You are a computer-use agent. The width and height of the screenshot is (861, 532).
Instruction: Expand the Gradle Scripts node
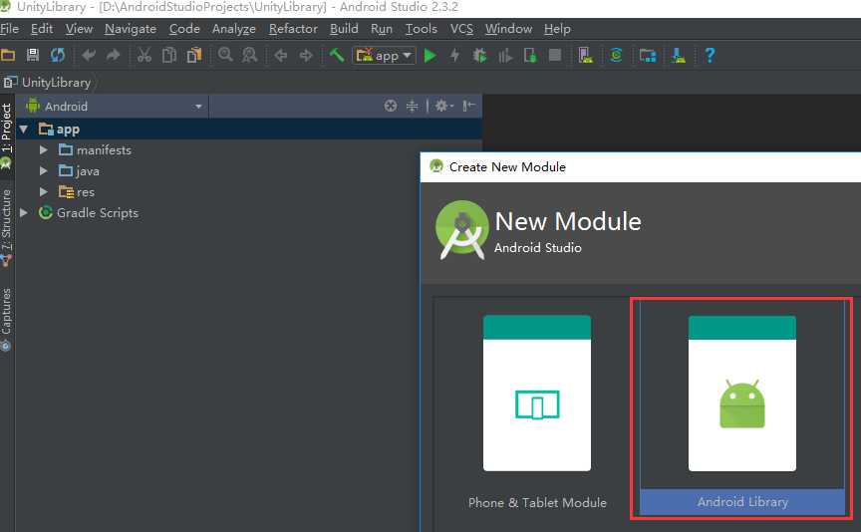pos(24,212)
